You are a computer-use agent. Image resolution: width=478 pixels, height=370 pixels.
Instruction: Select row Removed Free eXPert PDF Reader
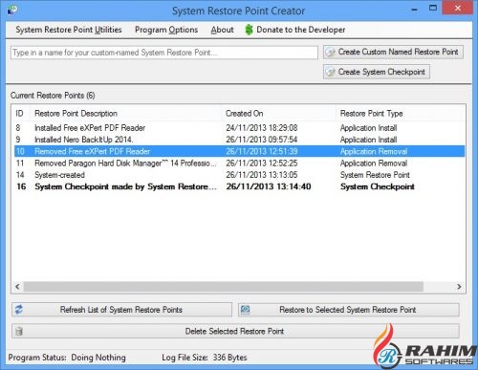click(239, 151)
